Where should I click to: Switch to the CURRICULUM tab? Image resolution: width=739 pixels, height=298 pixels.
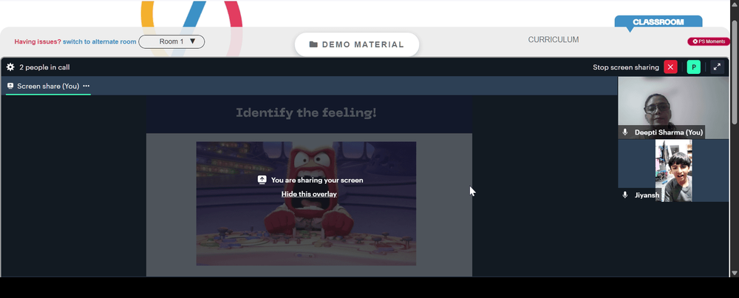[554, 40]
